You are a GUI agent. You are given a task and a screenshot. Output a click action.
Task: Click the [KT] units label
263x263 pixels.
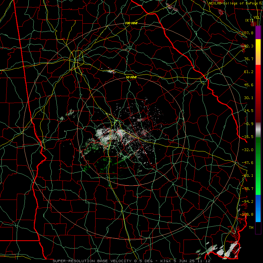point(249,20)
